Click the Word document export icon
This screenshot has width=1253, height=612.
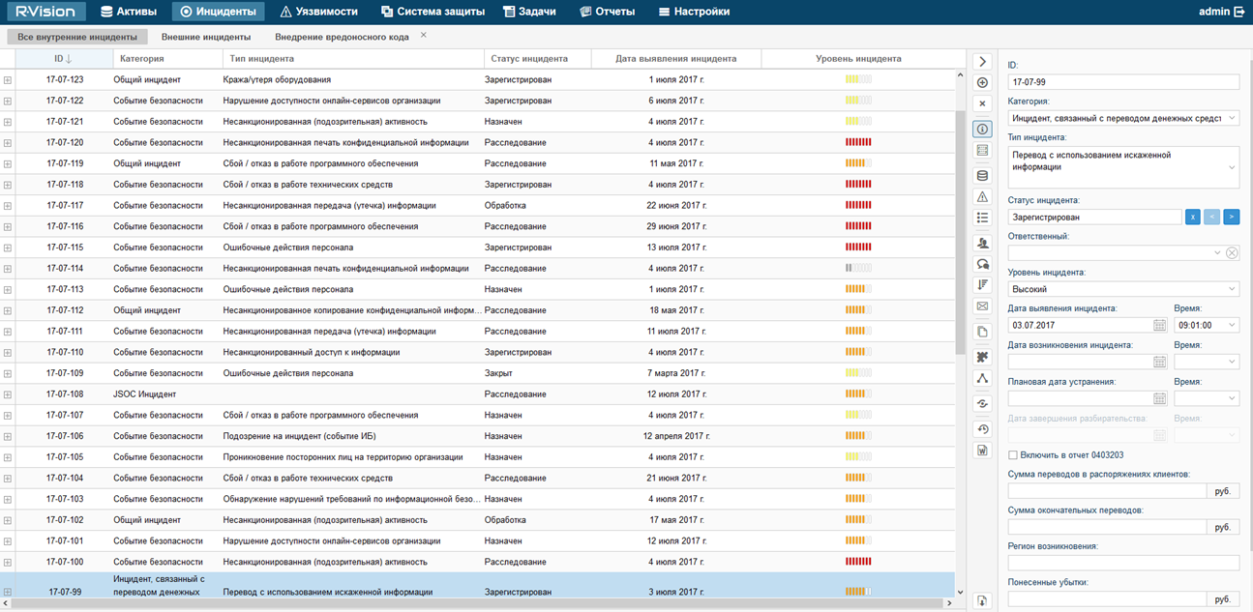click(982, 450)
